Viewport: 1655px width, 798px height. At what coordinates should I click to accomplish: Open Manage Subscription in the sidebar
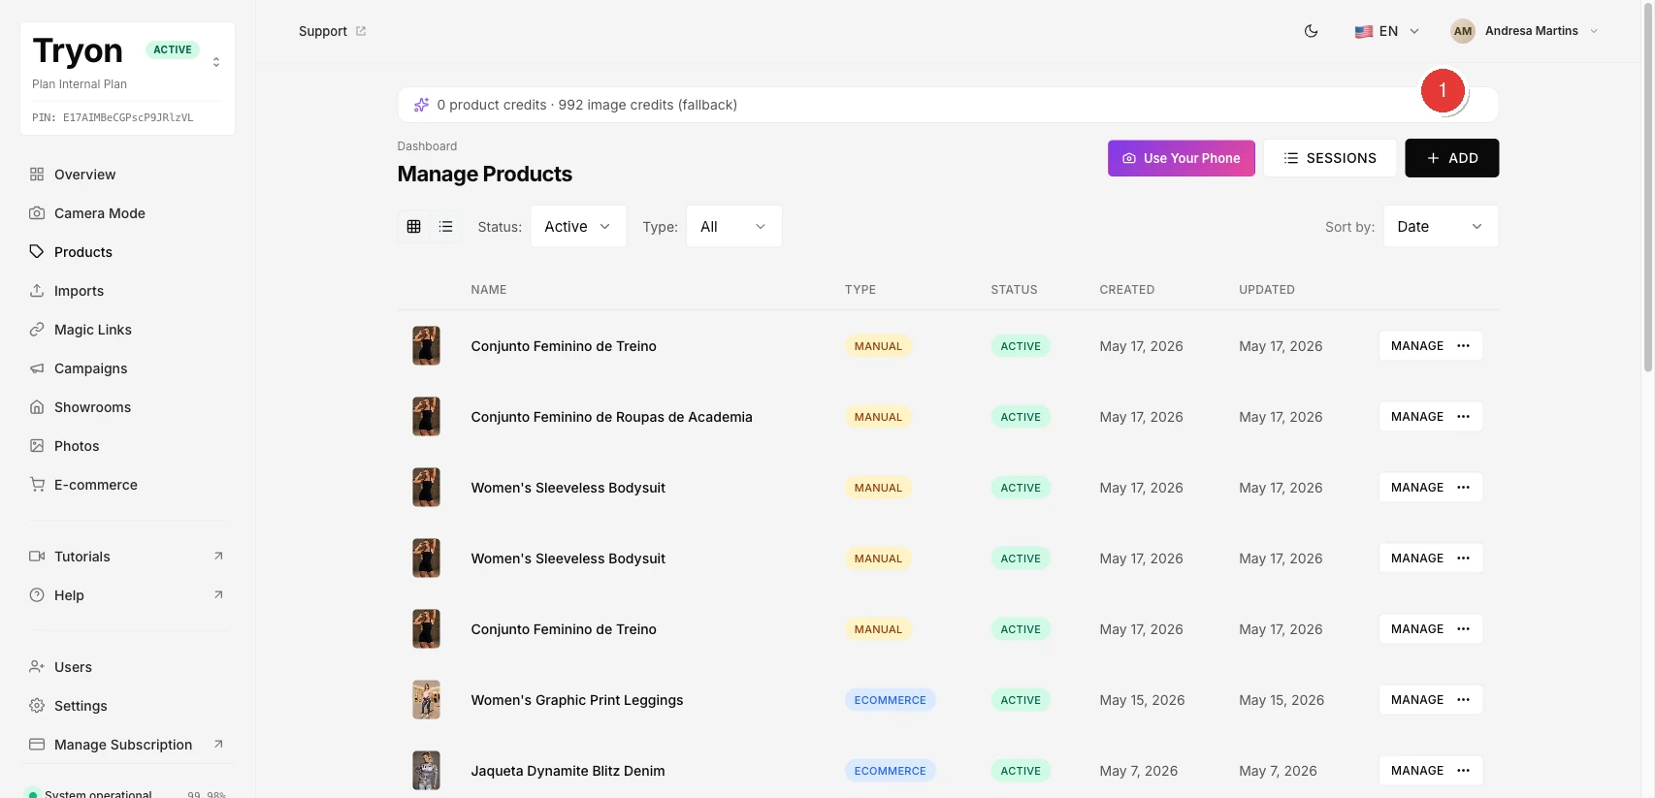[x=123, y=745]
